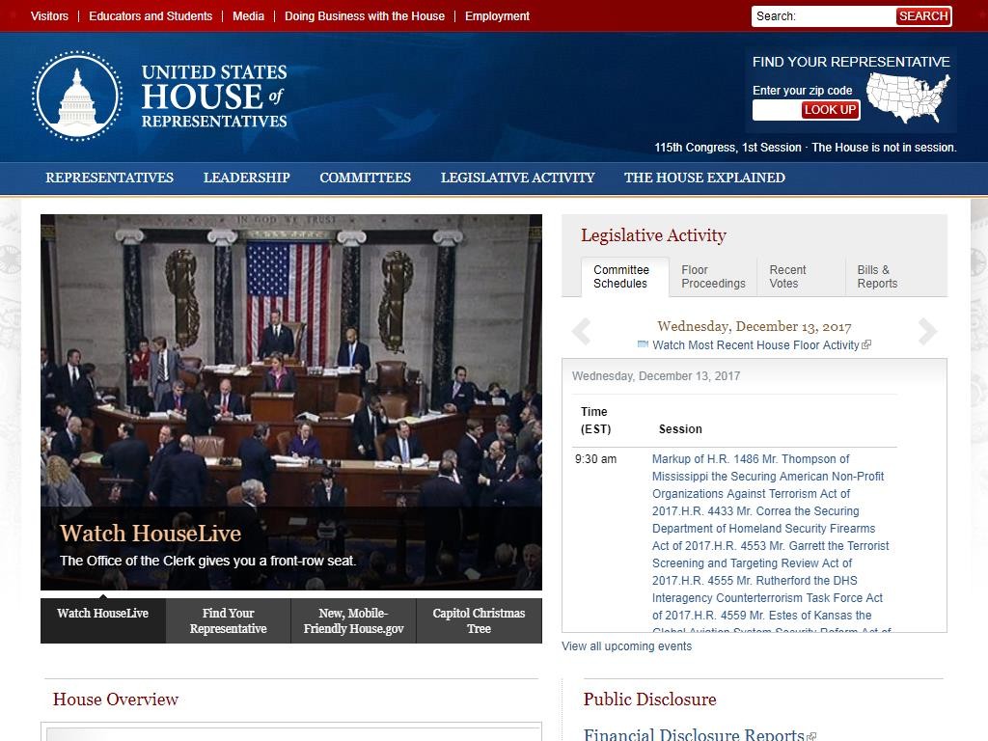Click the 9:30 am time cell
Screen dimensions: 988x741
[595, 458]
